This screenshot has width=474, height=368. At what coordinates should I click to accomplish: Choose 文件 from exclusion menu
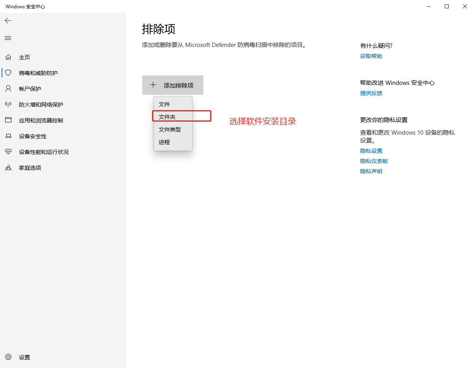pyautogui.click(x=173, y=104)
